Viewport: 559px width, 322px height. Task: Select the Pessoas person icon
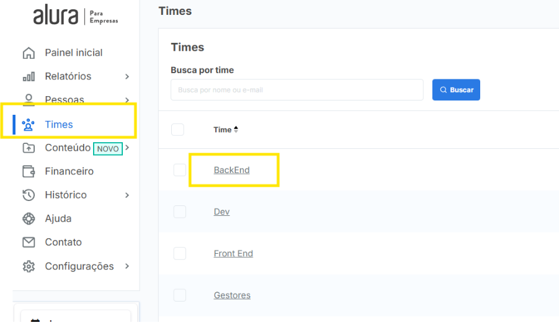(x=29, y=99)
